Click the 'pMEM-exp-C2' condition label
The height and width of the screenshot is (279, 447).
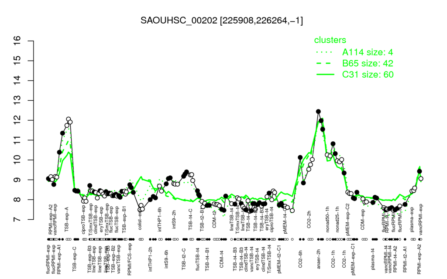pos(348,219)
